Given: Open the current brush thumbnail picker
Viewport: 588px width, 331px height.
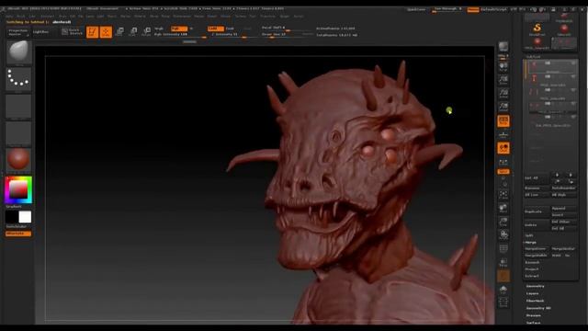Looking at the screenshot, I should point(18,52).
